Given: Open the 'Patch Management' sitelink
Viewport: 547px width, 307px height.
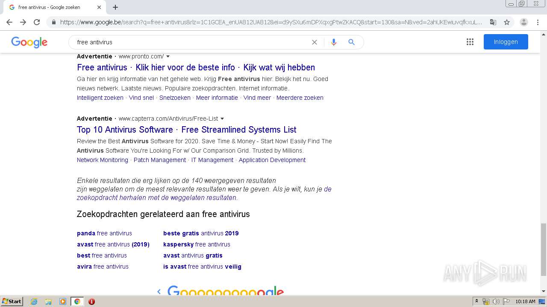Looking at the screenshot, I should (x=160, y=160).
